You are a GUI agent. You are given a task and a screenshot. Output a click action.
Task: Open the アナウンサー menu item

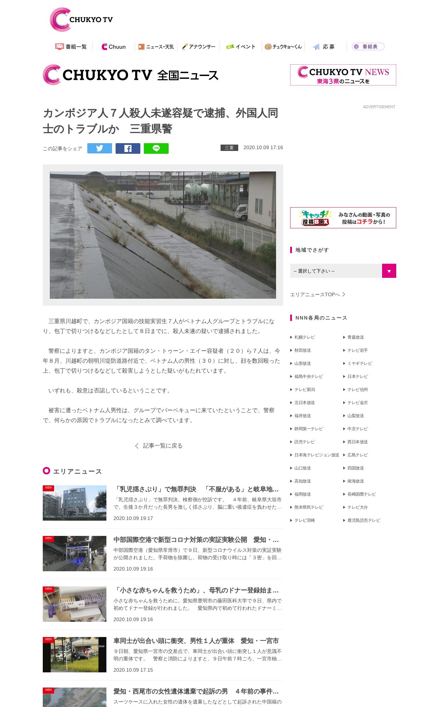pos(199,47)
